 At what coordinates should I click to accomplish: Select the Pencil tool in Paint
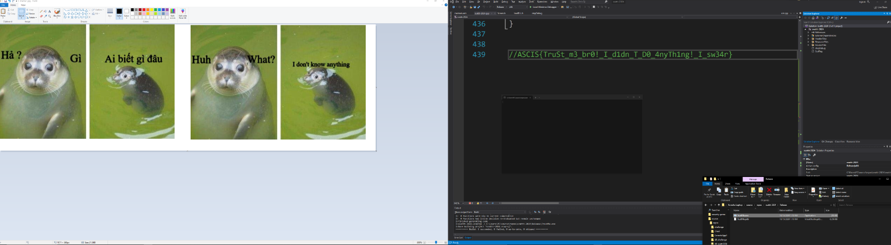(41, 11)
